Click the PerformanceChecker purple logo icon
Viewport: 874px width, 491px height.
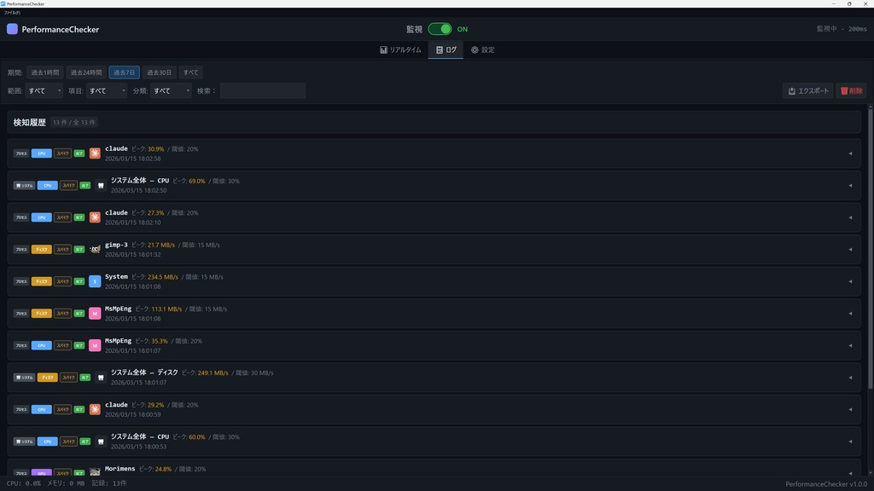coord(12,29)
